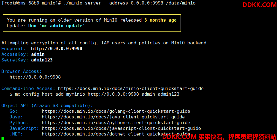The height and width of the screenshot is (140, 277).
Task: Open the dotnet-client-quickstart-guide link
Action: tap(116, 134)
